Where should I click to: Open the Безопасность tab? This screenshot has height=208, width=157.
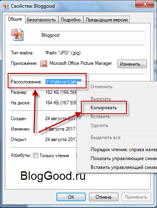tap(41, 20)
